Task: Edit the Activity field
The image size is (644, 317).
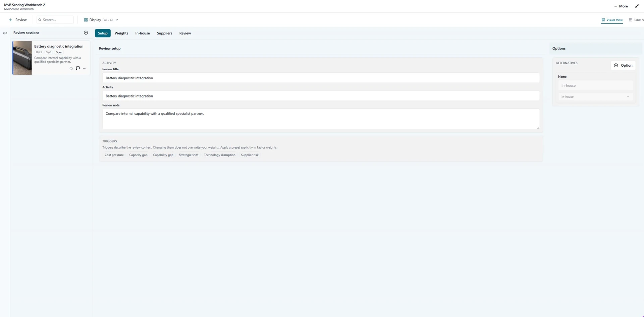Action: (321, 96)
